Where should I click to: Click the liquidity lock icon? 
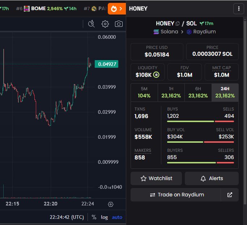[x=156, y=75]
